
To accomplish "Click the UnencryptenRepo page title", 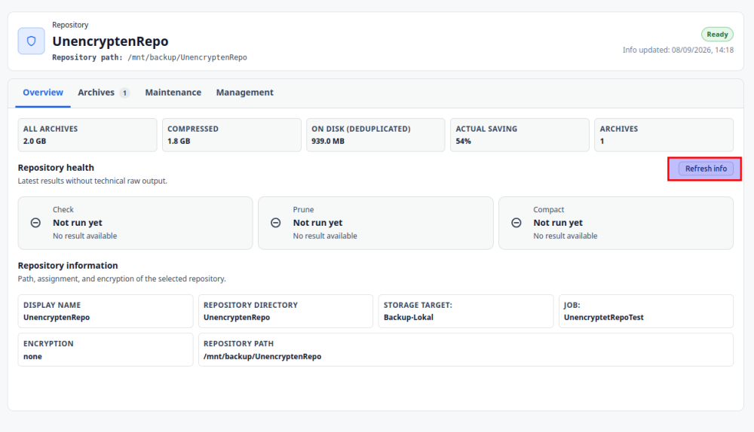I will pyautogui.click(x=110, y=41).
